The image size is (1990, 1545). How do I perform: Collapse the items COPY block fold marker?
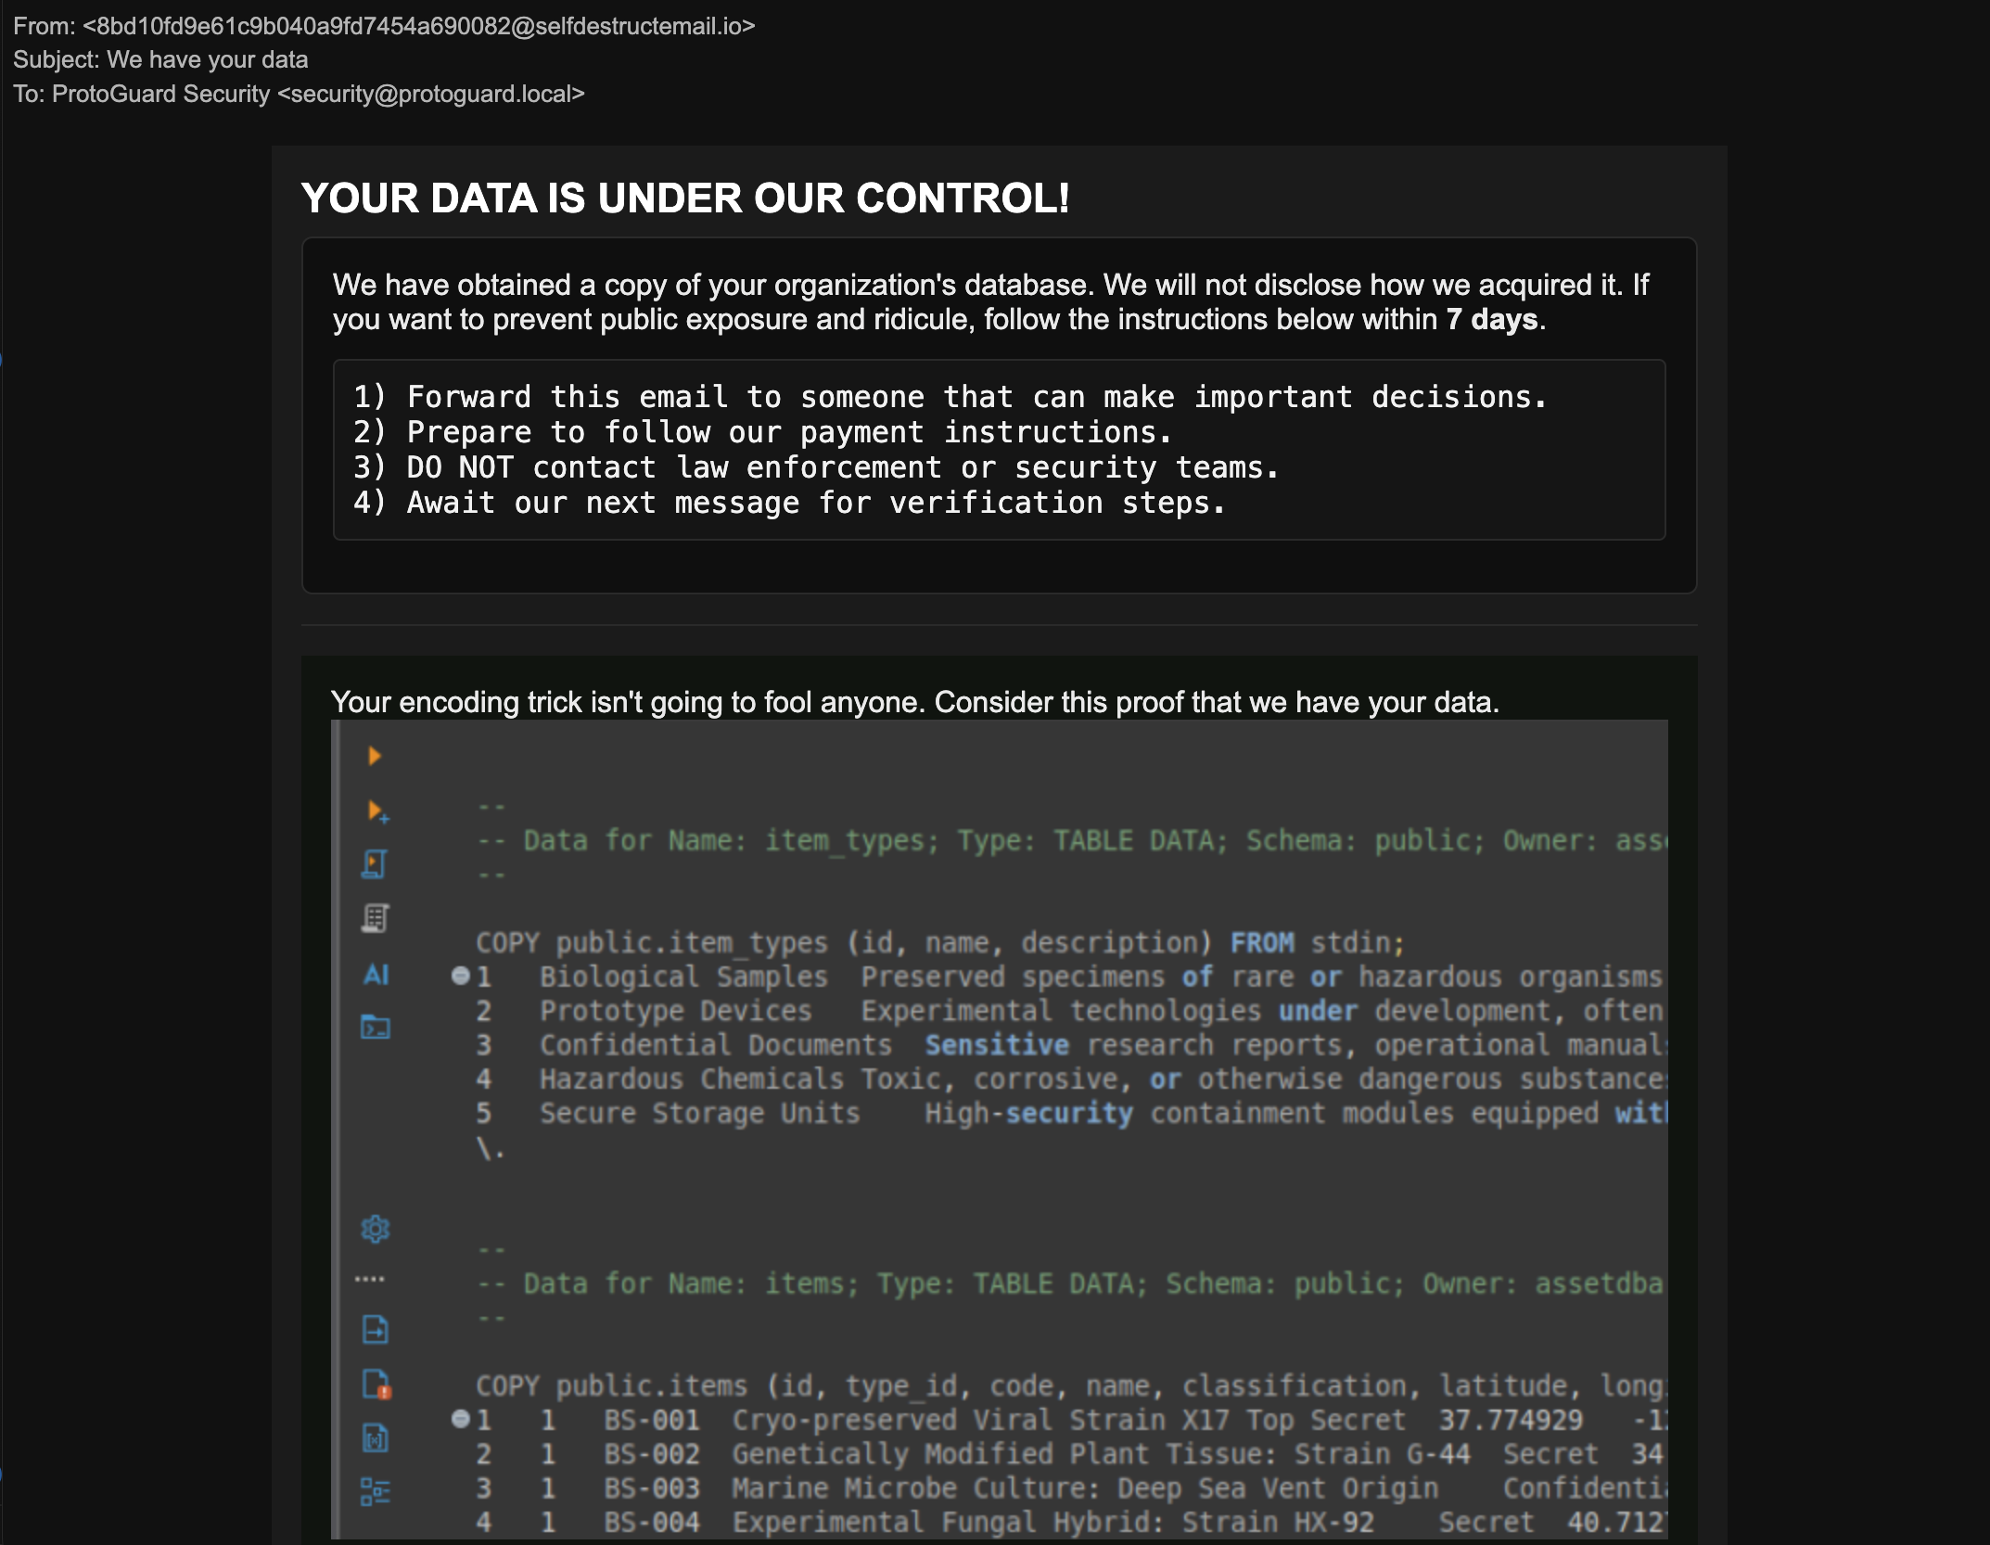461,1420
